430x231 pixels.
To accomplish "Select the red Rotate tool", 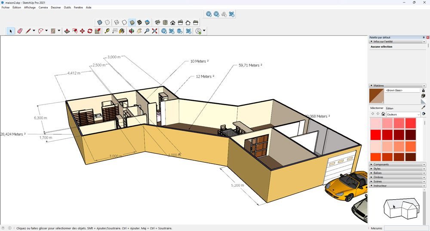I will click(x=90, y=31).
